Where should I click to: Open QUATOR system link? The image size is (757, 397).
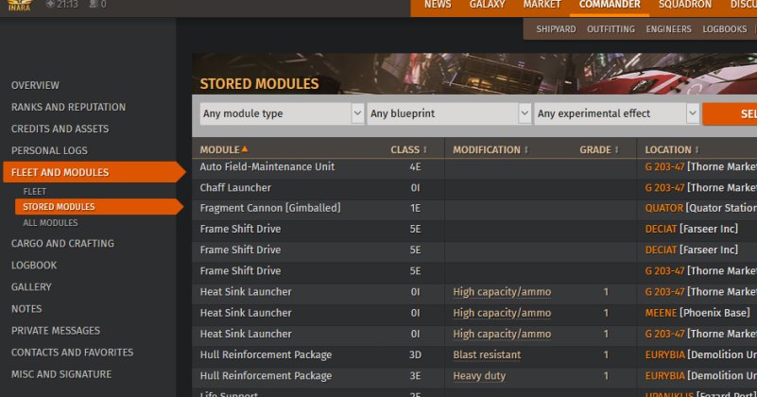point(663,208)
